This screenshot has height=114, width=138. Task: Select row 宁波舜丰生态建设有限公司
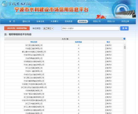[x=64, y=110]
